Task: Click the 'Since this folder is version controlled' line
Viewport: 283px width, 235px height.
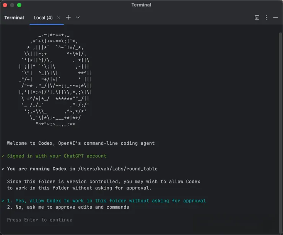Action: click(104, 182)
